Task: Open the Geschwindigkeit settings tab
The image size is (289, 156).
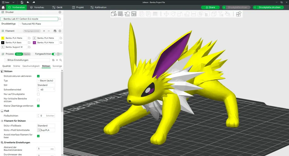Action: tap(31, 66)
